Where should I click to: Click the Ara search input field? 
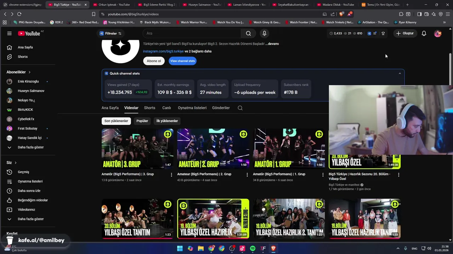click(192, 34)
